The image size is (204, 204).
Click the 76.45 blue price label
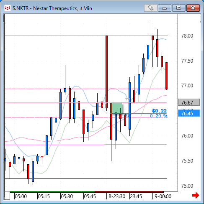coord(189,113)
